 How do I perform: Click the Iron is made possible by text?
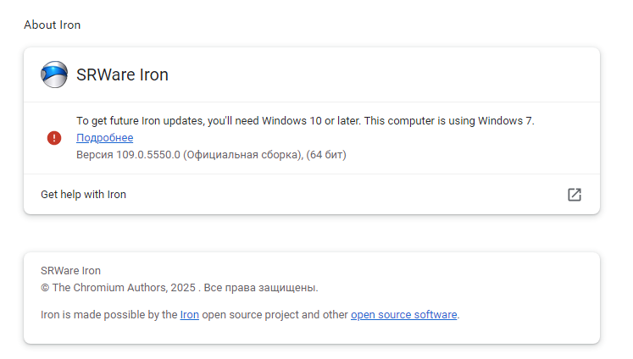click(109, 315)
